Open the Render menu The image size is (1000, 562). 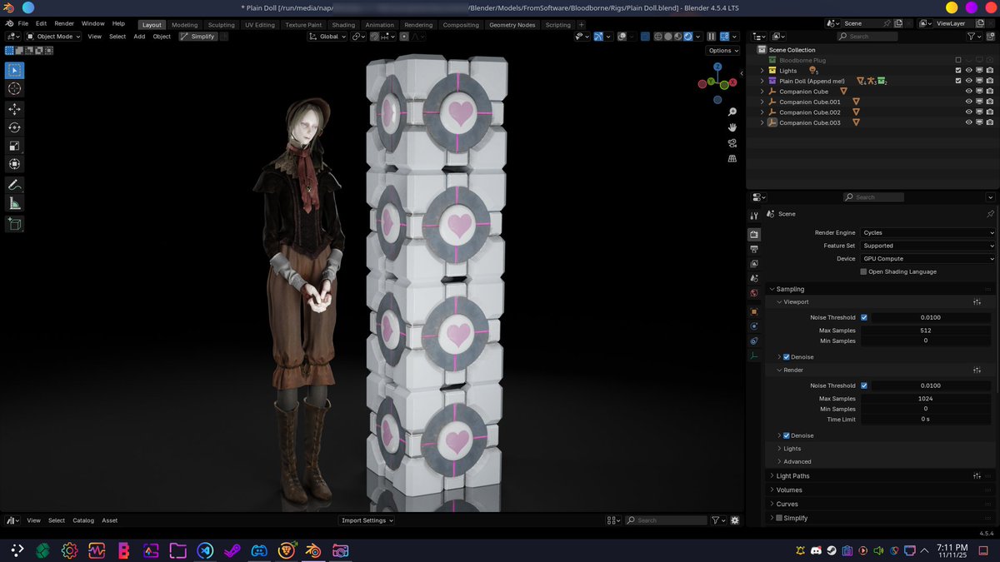coord(64,23)
